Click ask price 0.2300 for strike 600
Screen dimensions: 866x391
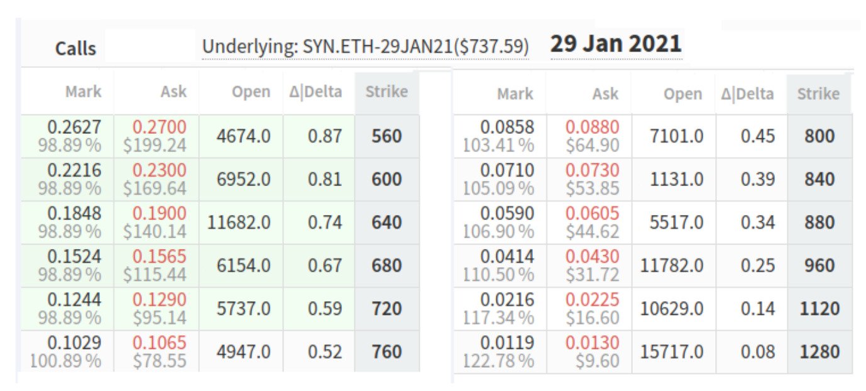[x=160, y=170]
